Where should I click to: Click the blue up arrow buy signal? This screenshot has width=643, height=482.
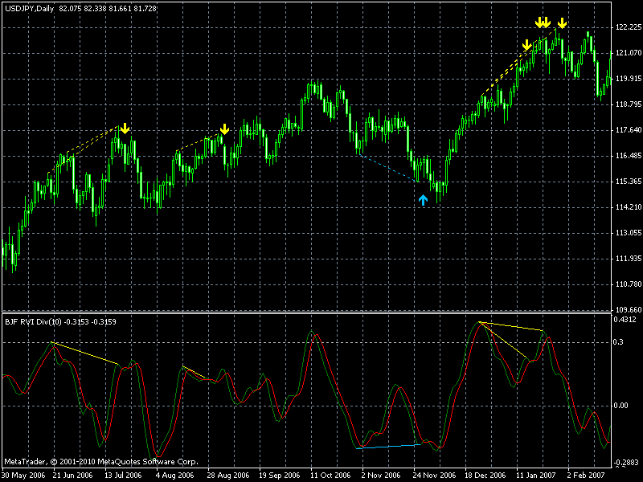[423, 200]
